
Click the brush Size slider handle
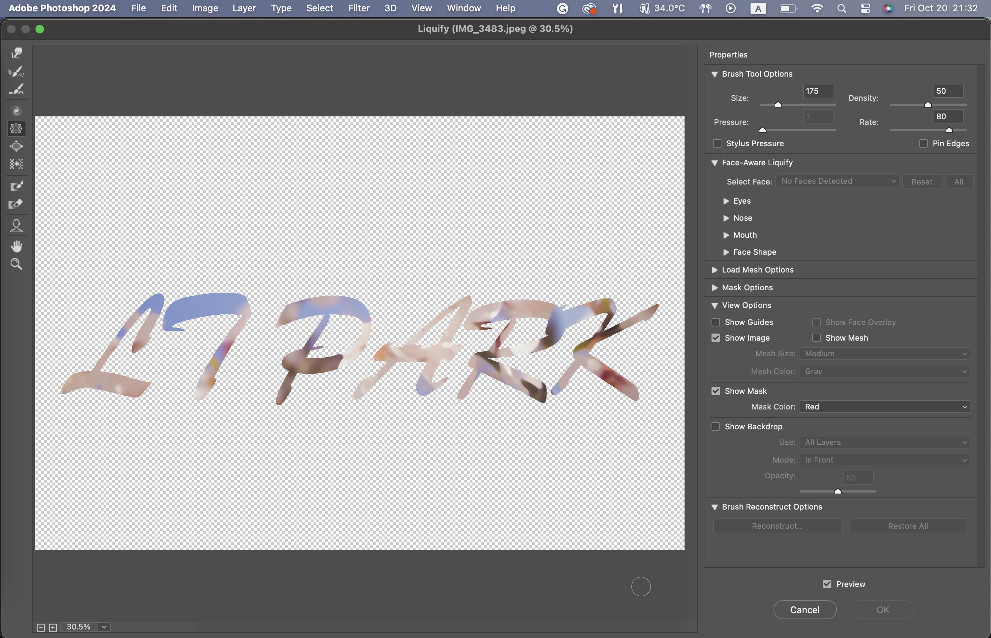[x=778, y=105]
